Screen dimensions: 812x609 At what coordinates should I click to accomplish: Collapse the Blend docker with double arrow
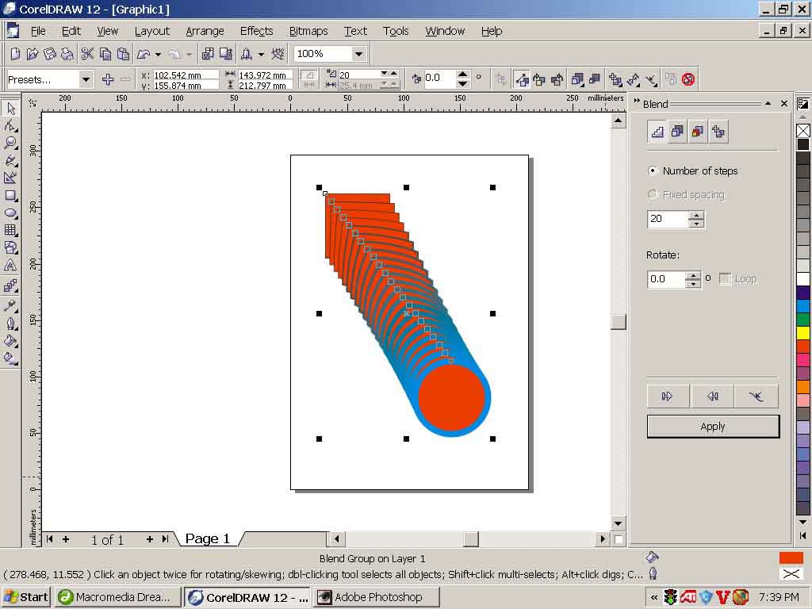637,101
